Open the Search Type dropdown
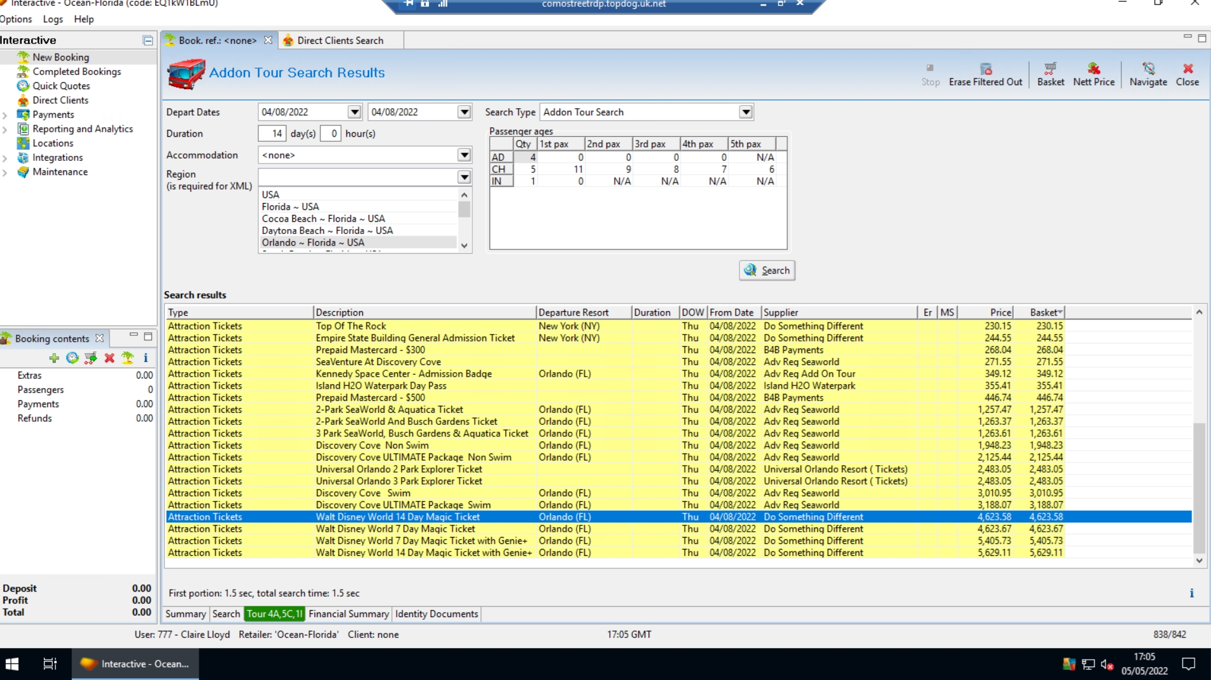The width and height of the screenshot is (1211, 680). pos(745,112)
